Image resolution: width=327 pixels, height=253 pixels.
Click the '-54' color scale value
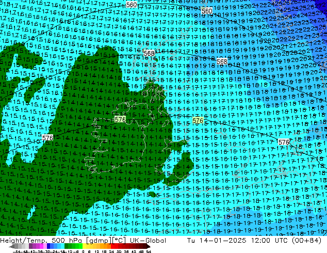(18, 252)
